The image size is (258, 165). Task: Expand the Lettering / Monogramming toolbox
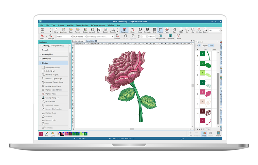coord(54,46)
